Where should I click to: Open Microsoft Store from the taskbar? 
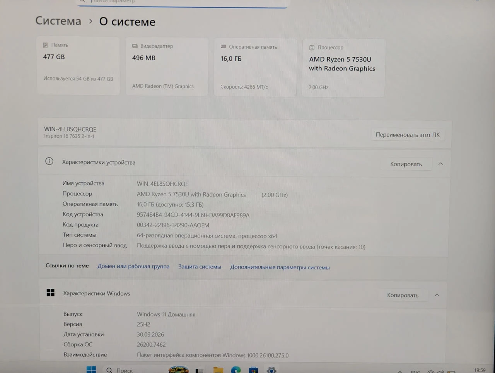254,370
